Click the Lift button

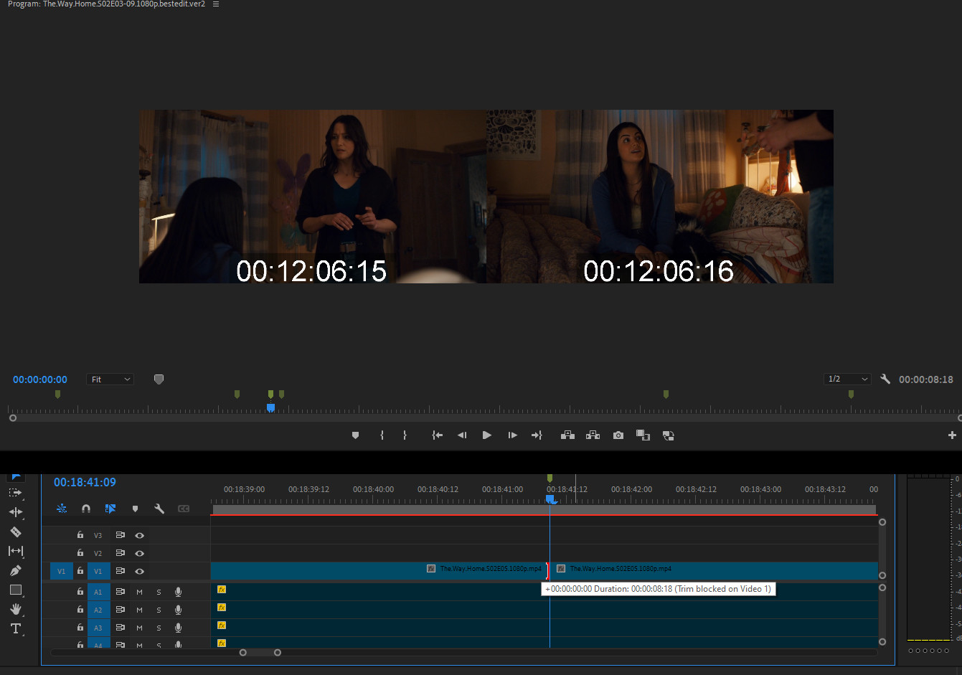567,435
